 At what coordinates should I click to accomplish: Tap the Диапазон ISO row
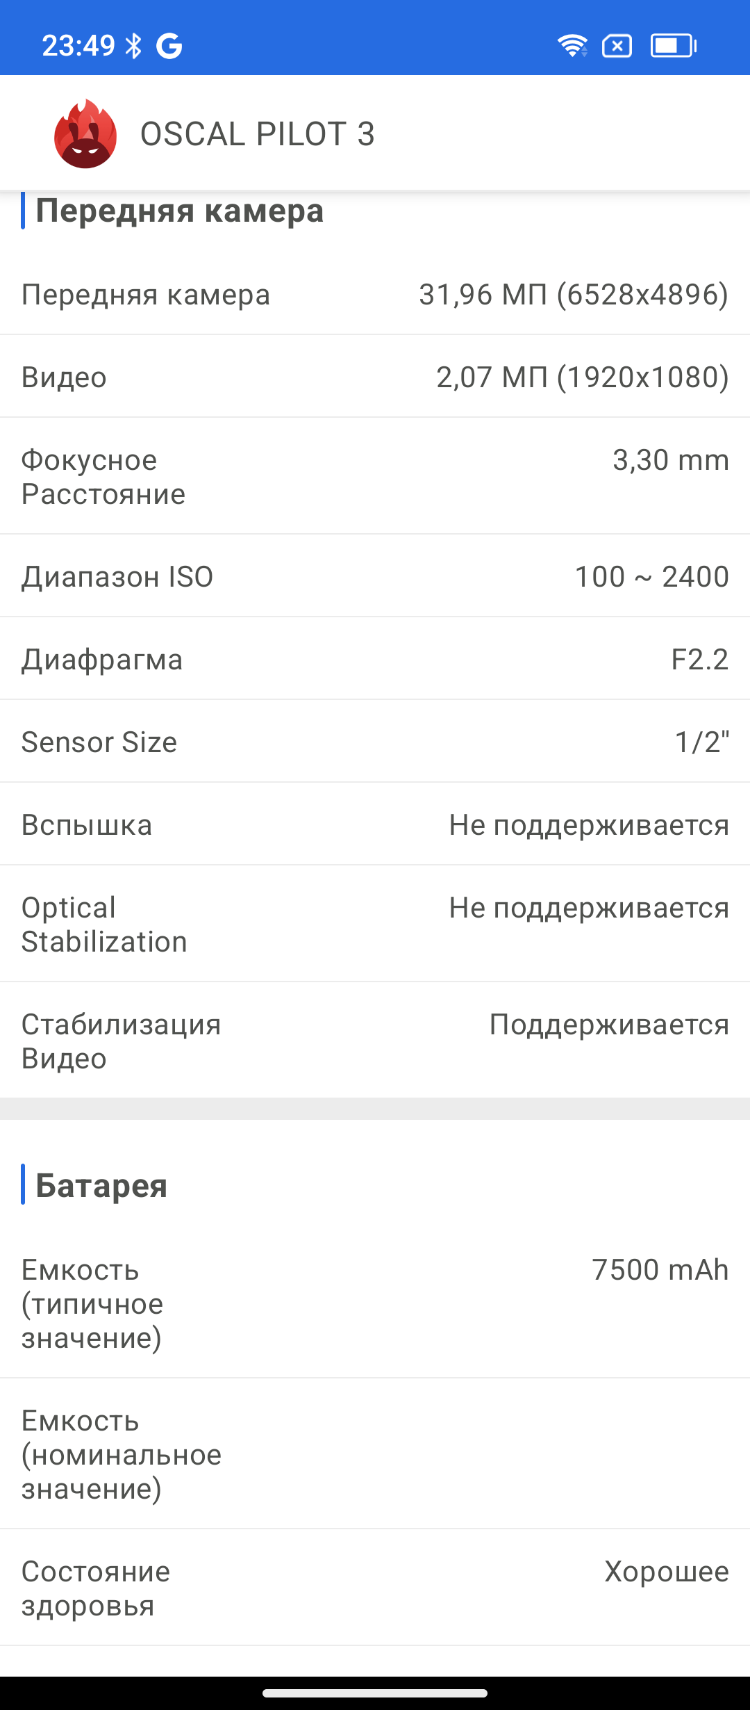(375, 576)
